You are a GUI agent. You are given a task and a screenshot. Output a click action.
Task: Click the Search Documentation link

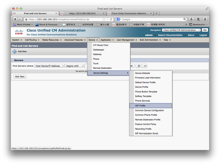(x=170, y=35)
